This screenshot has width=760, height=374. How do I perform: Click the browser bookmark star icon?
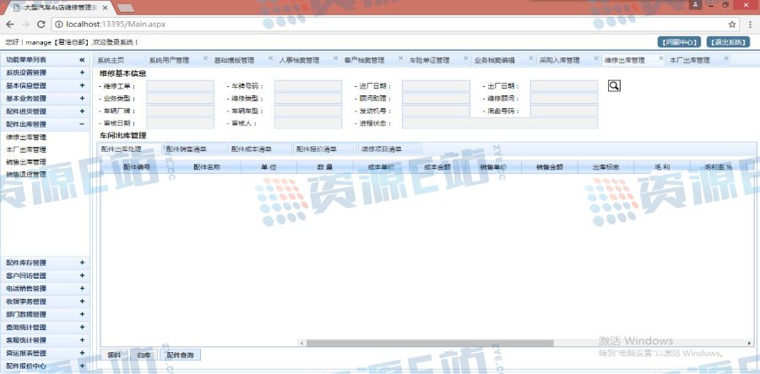point(725,24)
